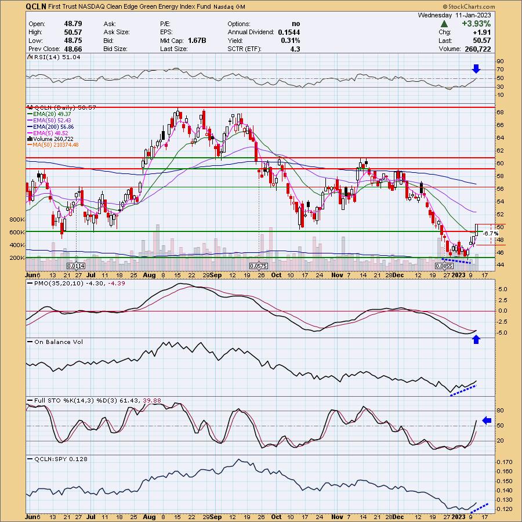Select the Open value 48.79

[x=73, y=24]
